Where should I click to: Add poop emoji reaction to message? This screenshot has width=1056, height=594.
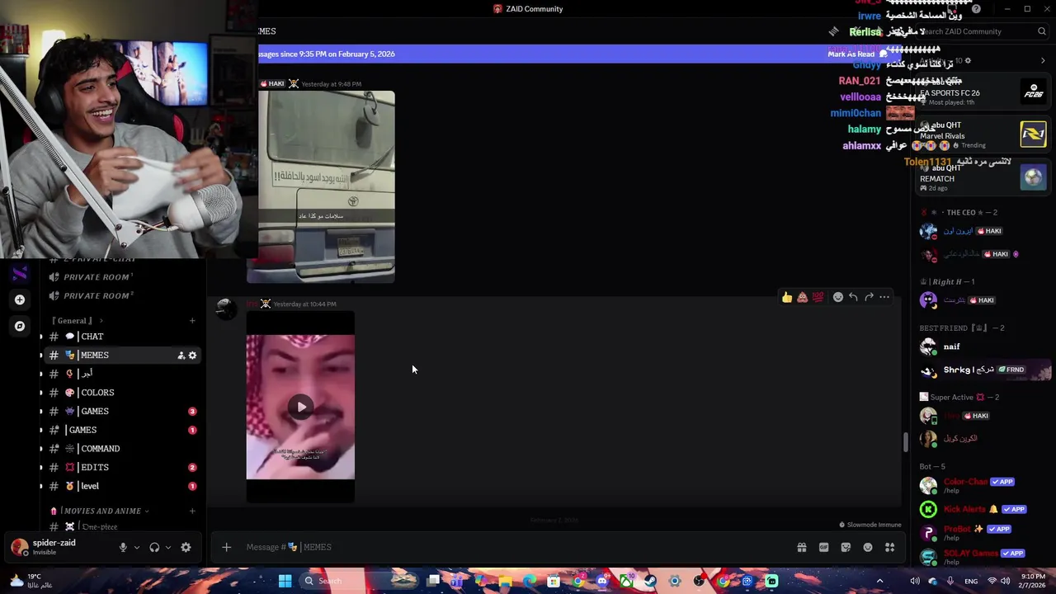pos(802,297)
